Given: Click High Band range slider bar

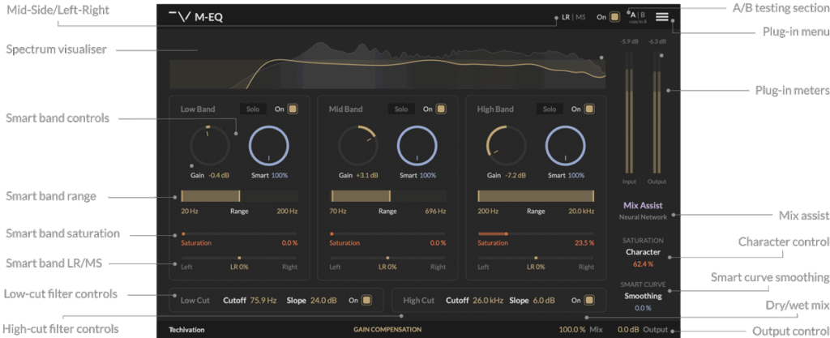Looking at the screenshot, I should pos(536,196).
